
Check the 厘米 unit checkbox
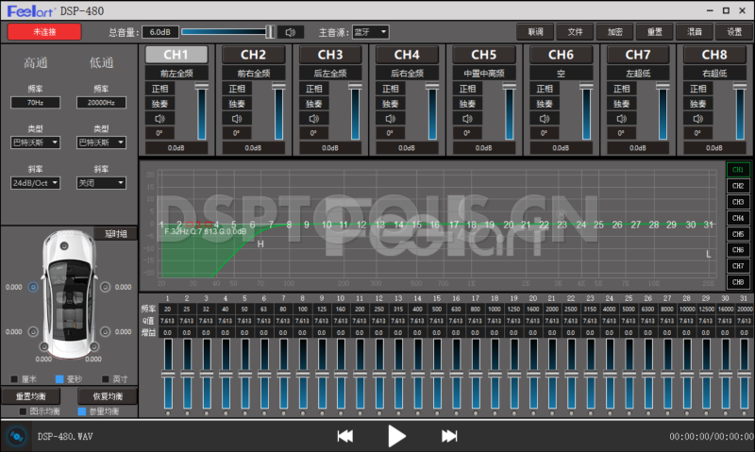pos(14,379)
